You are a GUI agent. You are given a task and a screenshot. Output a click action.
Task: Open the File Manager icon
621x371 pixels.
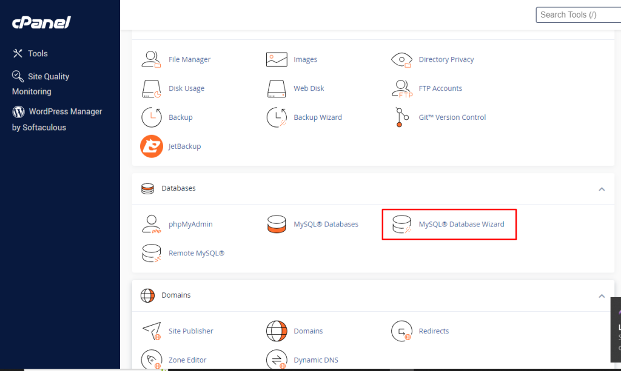151,59
